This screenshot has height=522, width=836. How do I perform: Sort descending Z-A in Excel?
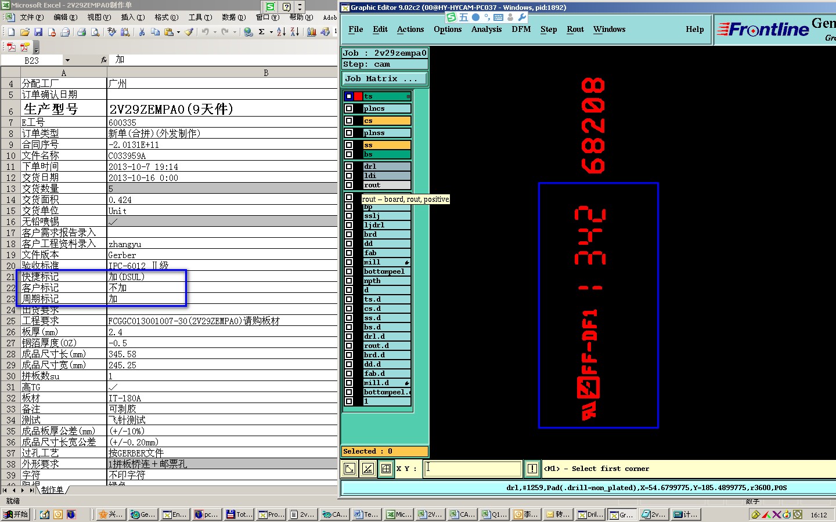click(294, 32)
